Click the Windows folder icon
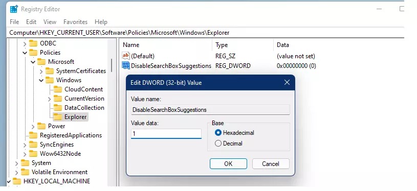 (x=50, y=80)
